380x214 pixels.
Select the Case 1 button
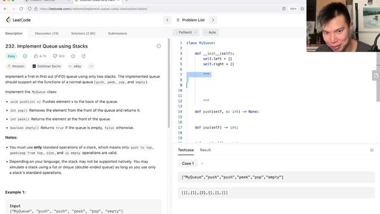[x=188, y=163]
